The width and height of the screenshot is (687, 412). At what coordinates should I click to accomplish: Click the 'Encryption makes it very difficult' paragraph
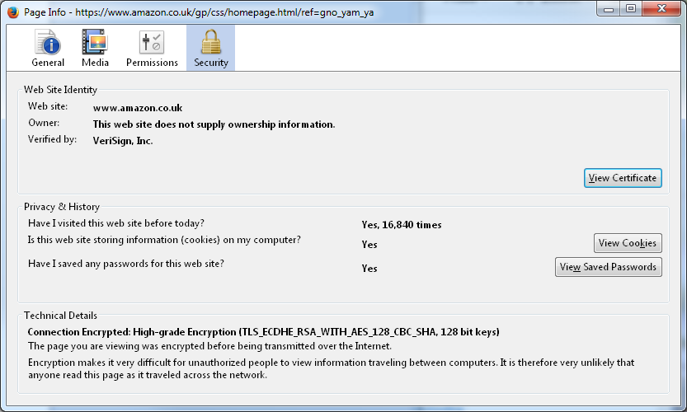[332, 368]
